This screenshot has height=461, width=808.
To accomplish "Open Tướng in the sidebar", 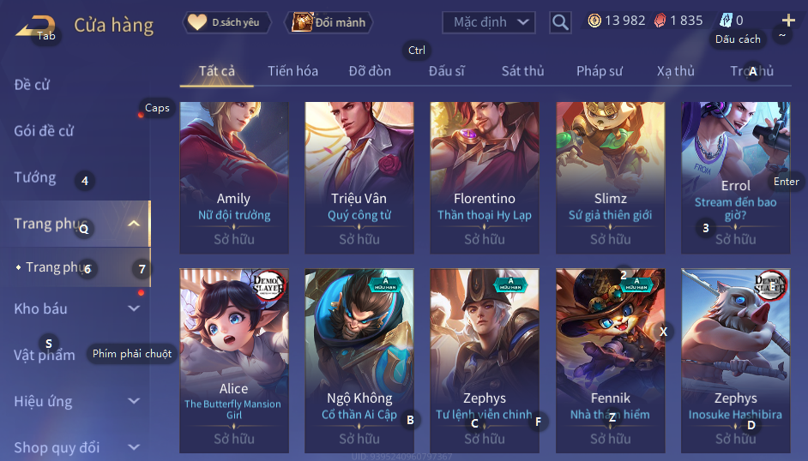I will [x=35, y=177].
